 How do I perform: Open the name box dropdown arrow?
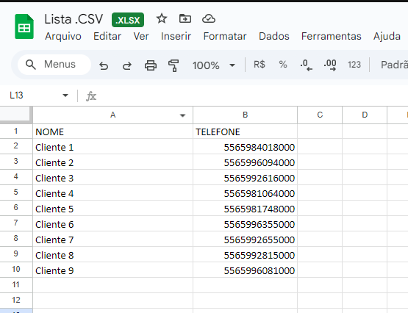pyautogui.click(x=65, y=96)
